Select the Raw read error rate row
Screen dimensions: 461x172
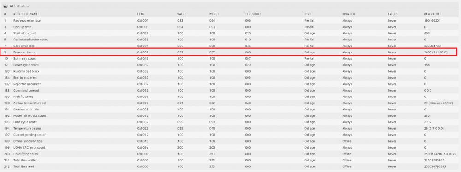click(230, 21)
